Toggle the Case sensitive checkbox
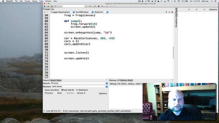The height and width of the screenshot is (123, 219). pyautogui.click(x=44, y=90)
